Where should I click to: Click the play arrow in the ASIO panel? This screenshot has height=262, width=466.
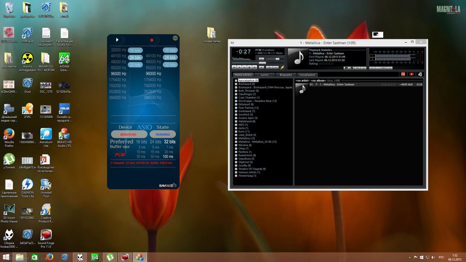(117, 40)
